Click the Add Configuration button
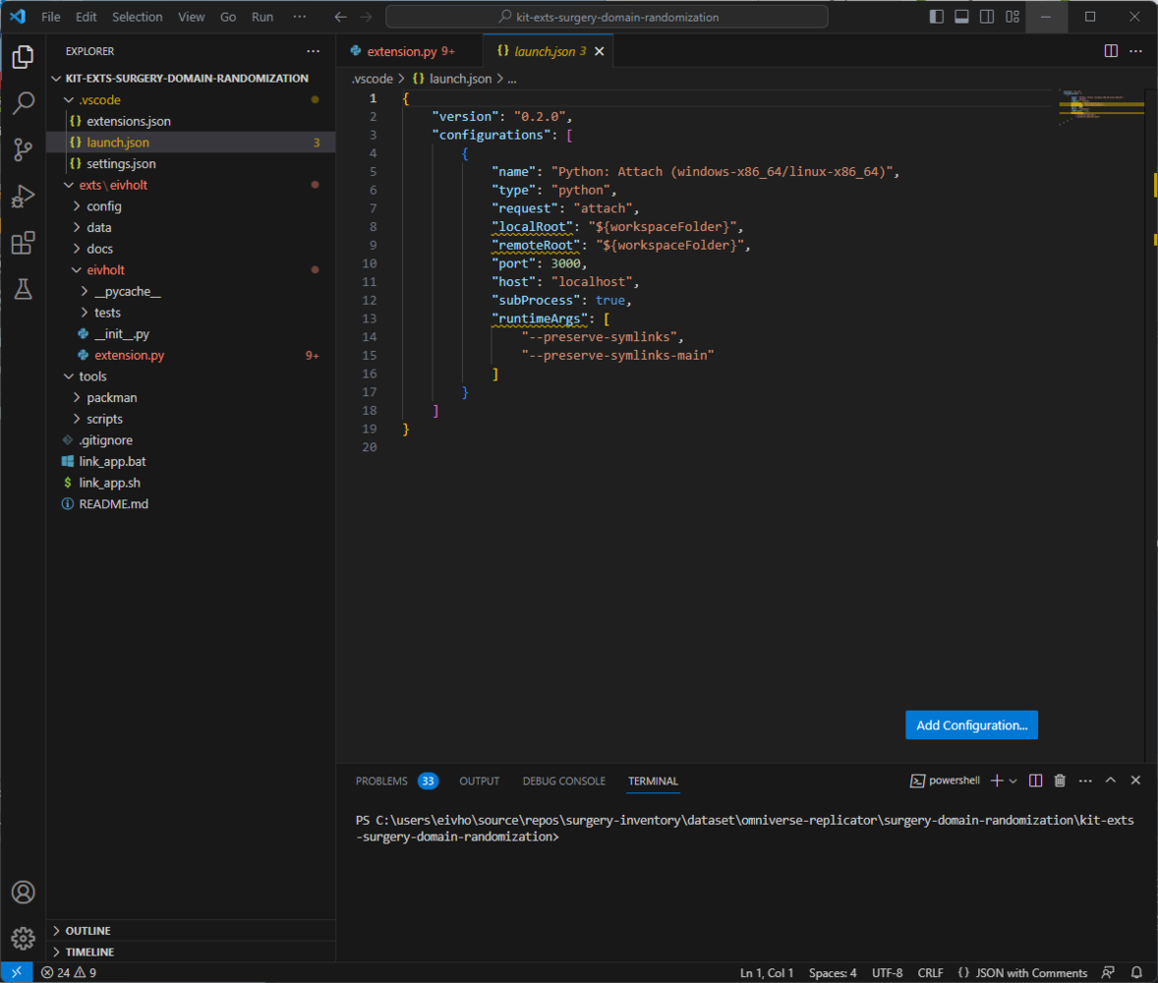This screenshot has width=1158, height=983. (x=971, y=725)
